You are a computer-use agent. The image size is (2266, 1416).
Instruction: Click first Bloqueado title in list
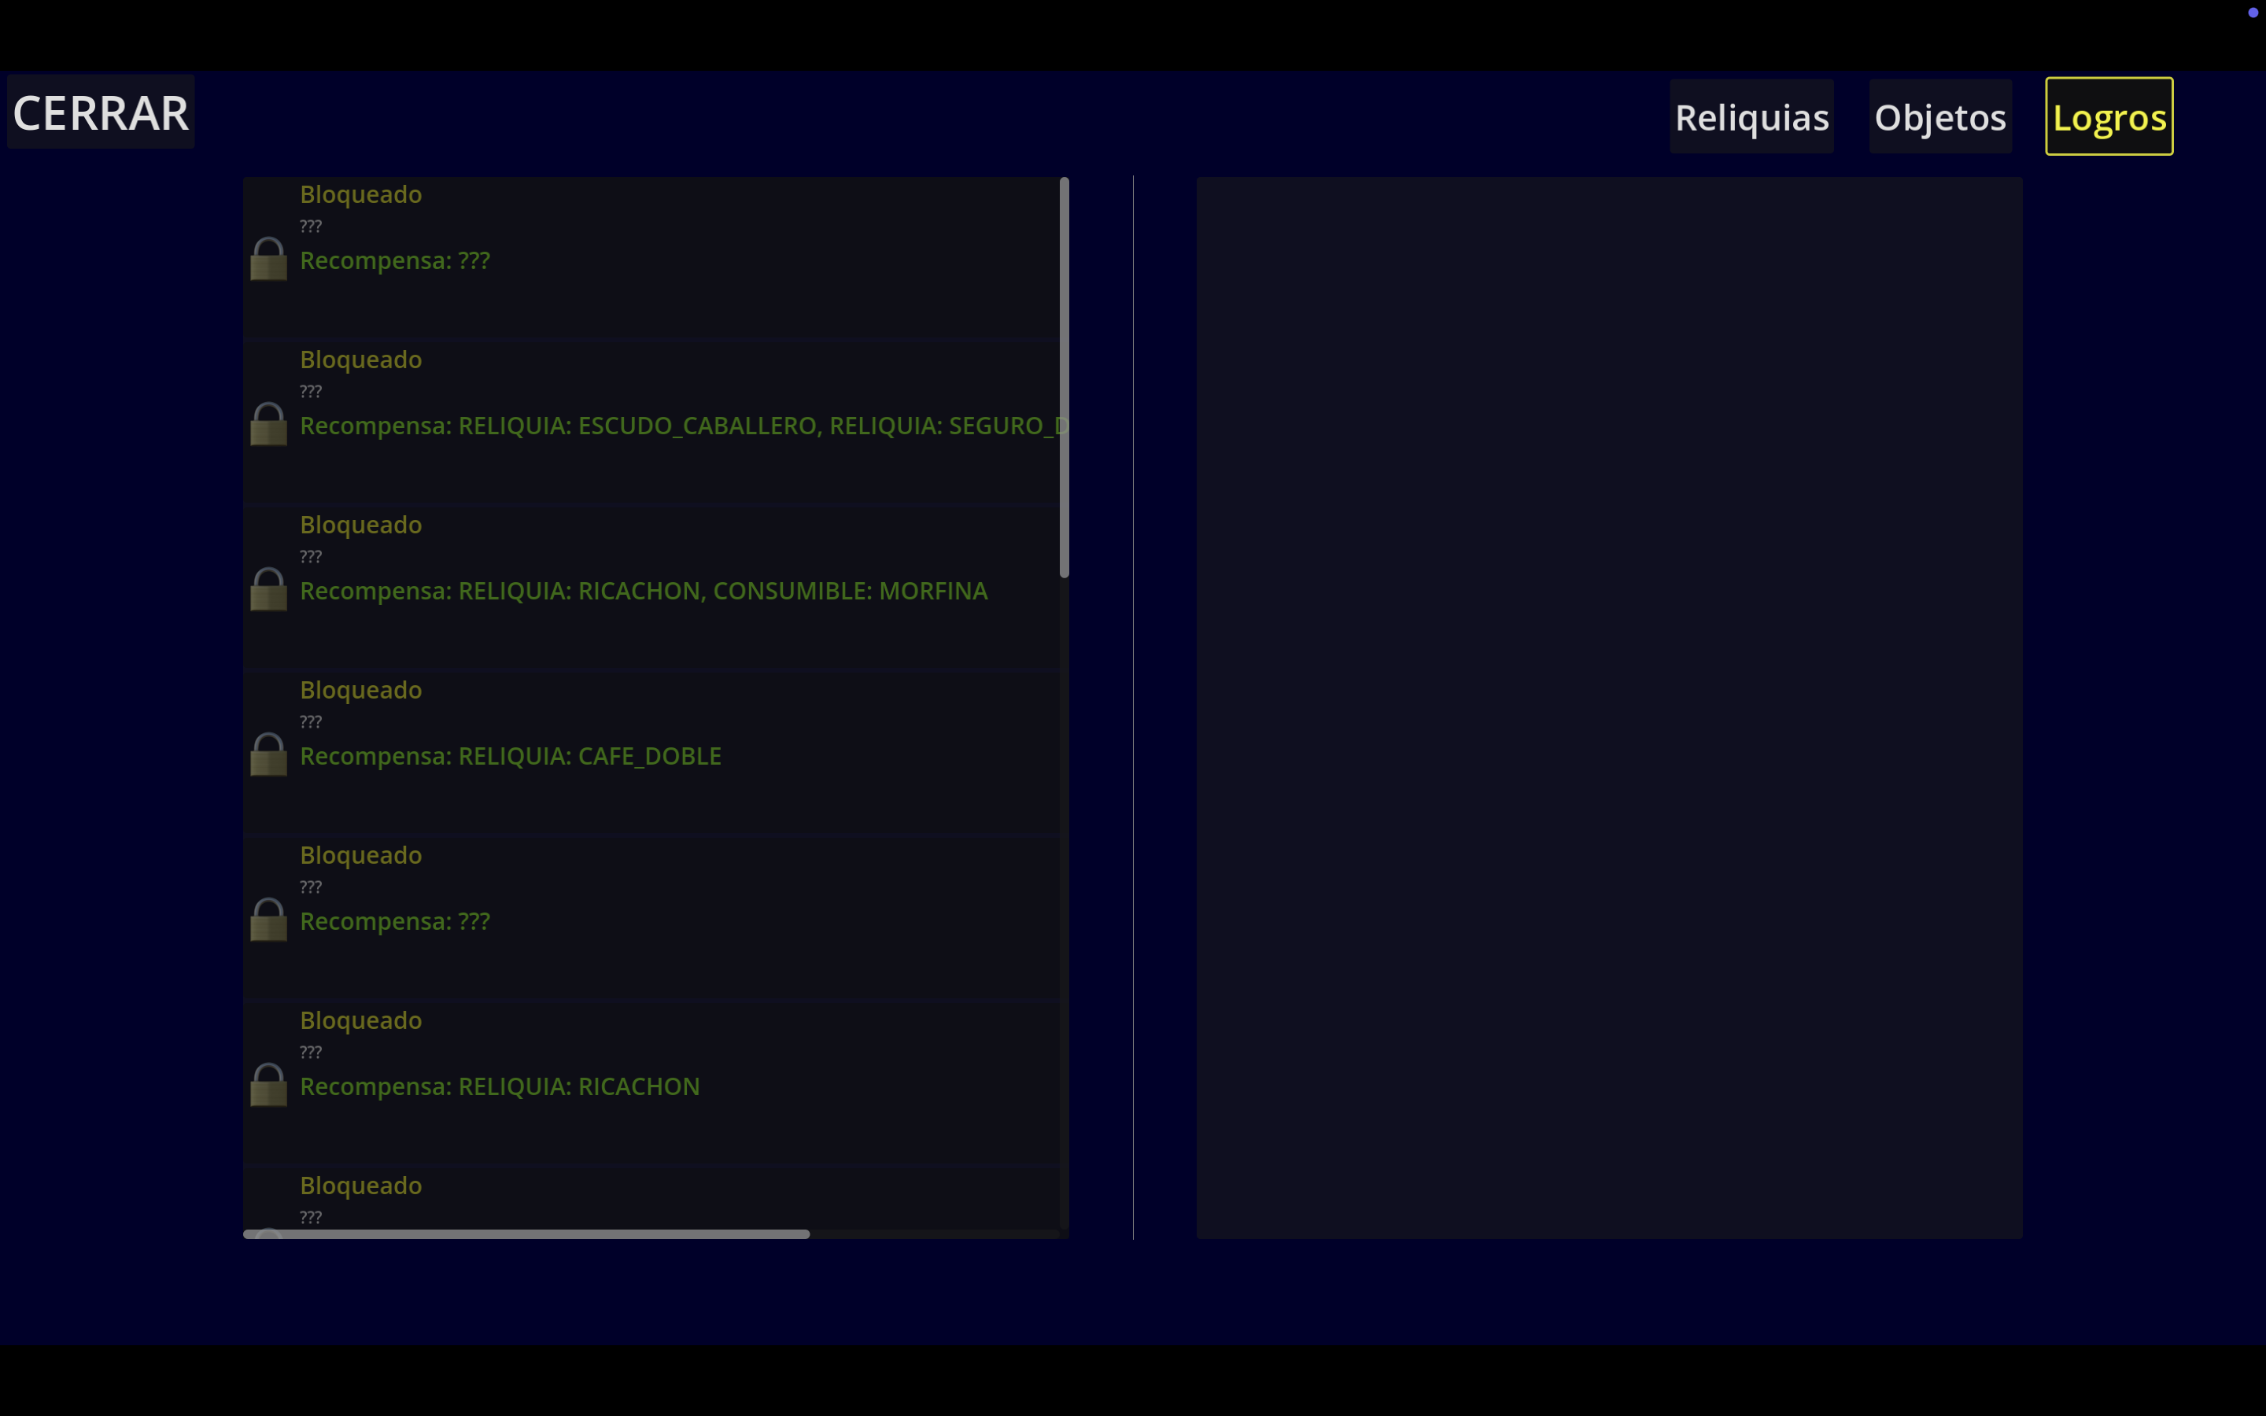click(360, 195)
